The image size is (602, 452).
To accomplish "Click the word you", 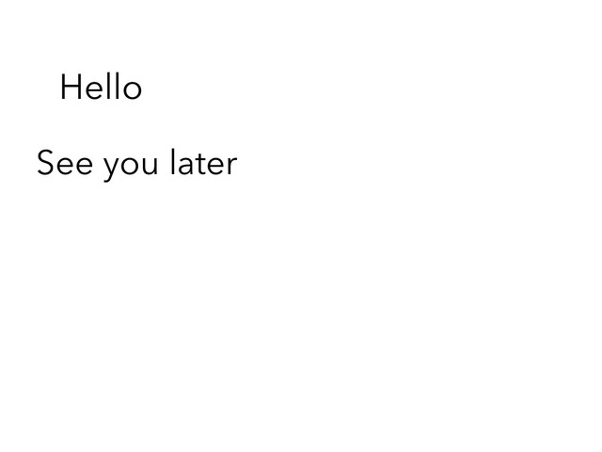I will tap(131, 167).
